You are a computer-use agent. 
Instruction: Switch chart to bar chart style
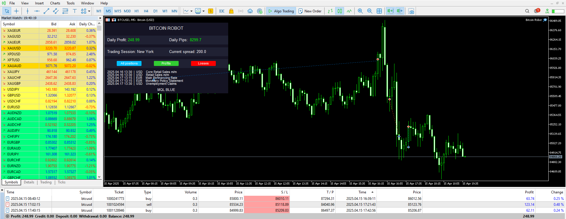pyautogui.click(x=330, y=11)
